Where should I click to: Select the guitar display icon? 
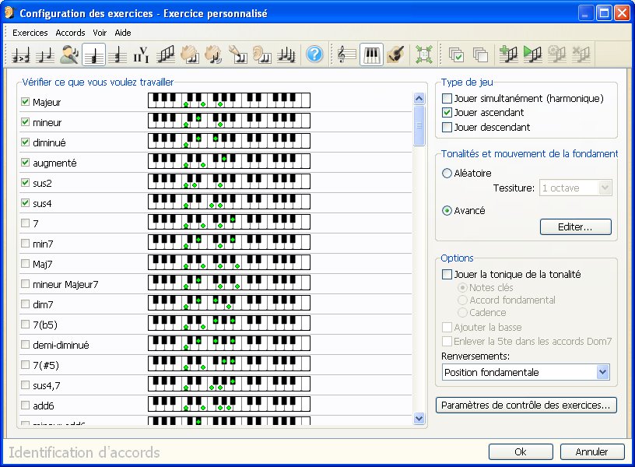[x=395, y=54]
